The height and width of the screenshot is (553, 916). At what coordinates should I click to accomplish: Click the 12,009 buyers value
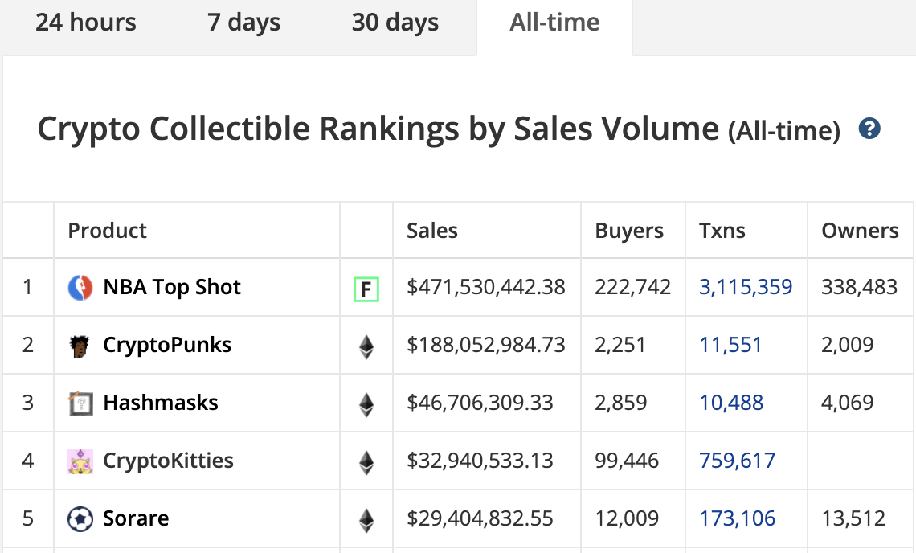point(626,518)
